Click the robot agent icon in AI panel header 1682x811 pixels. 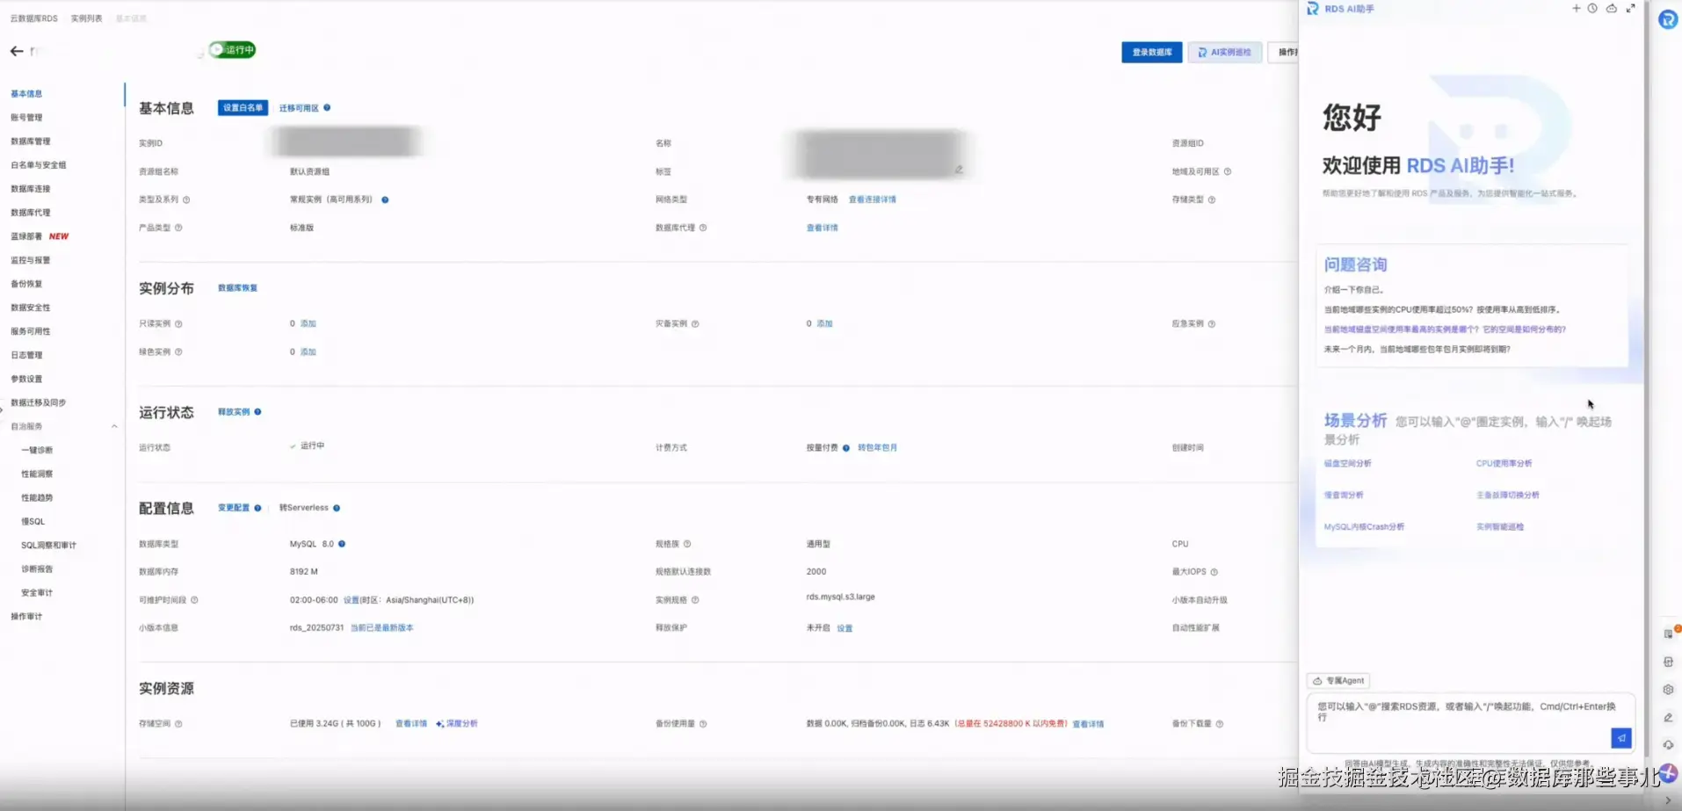(x=1612, y=9)
